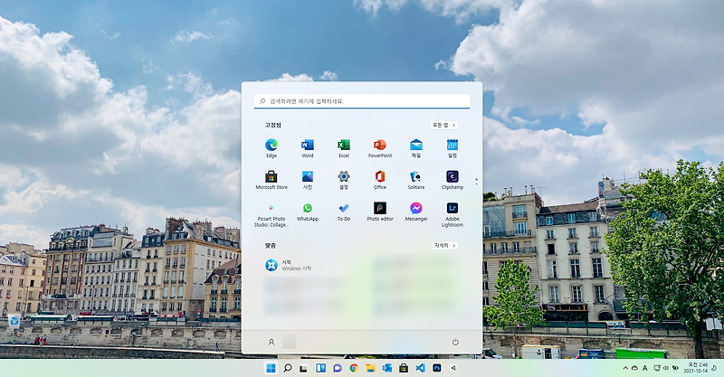Open File Explorer from the taskbar

click(x=370, y=368)
